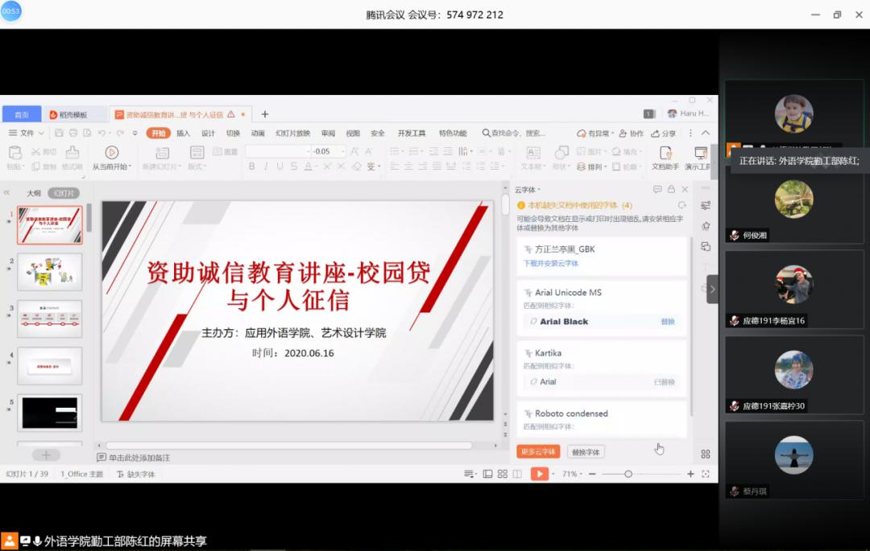Click the zoom slider handle in status bar
This screenshot has width=870, height=551.
click(628, 474)
